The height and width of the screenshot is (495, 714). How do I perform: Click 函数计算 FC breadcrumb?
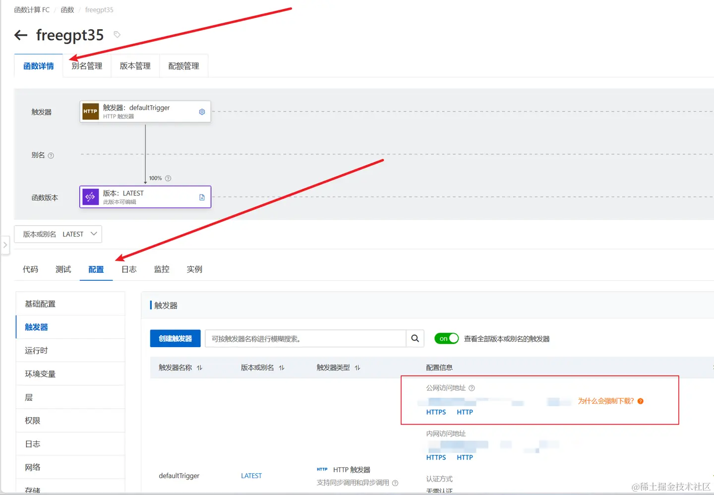pos(32,9)
